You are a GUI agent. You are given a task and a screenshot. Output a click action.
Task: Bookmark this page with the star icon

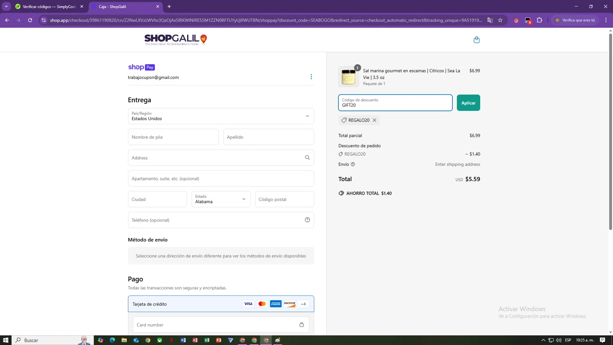tap(500, 20)
